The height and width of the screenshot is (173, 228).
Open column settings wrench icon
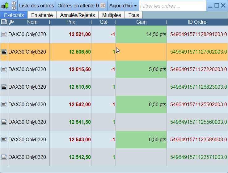click(11, 22)
